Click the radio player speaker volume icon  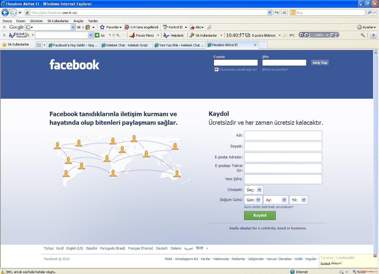coord(333,35)
